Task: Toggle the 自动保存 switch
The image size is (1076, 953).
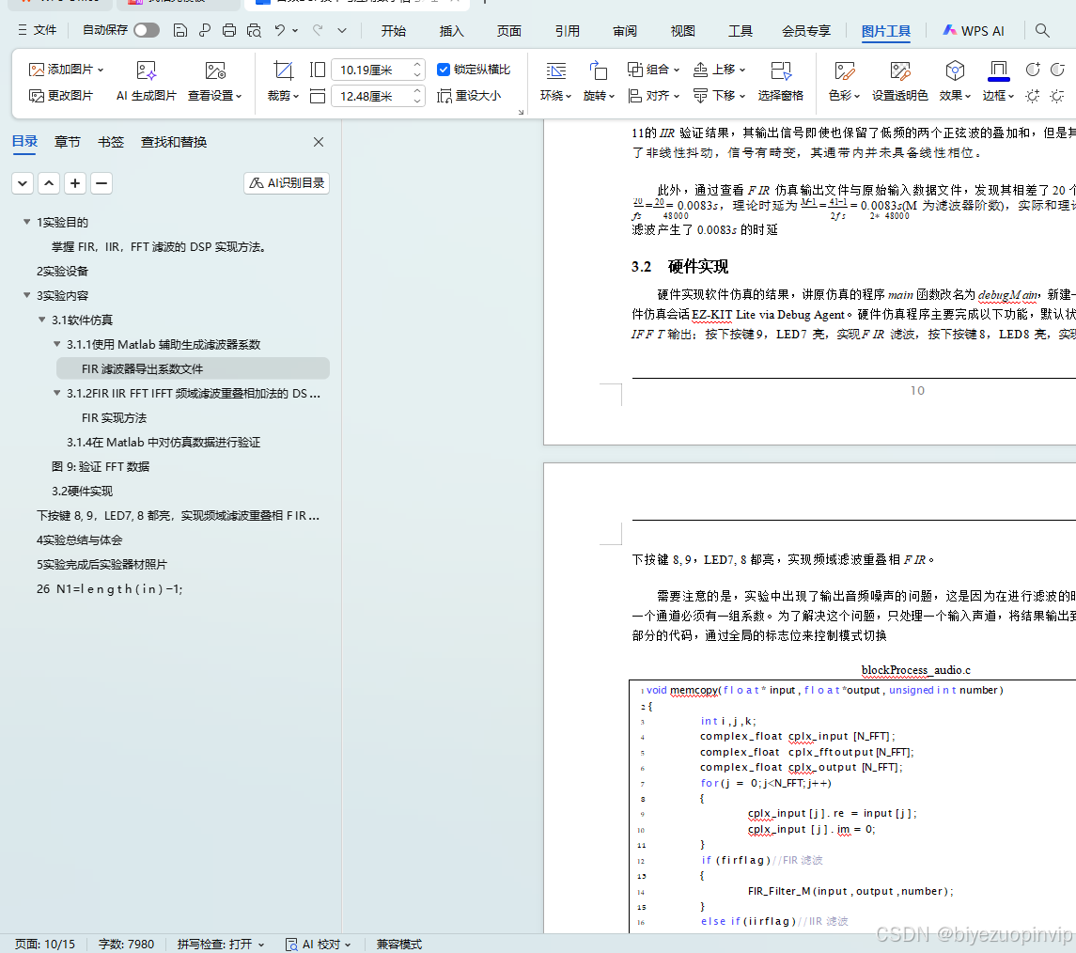Action: 147,30
